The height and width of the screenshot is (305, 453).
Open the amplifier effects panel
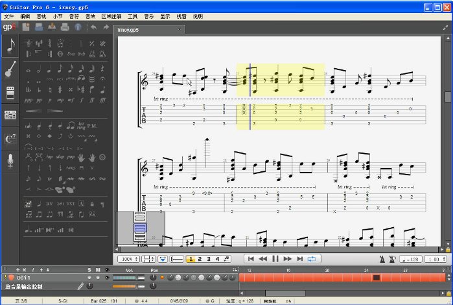10,93
